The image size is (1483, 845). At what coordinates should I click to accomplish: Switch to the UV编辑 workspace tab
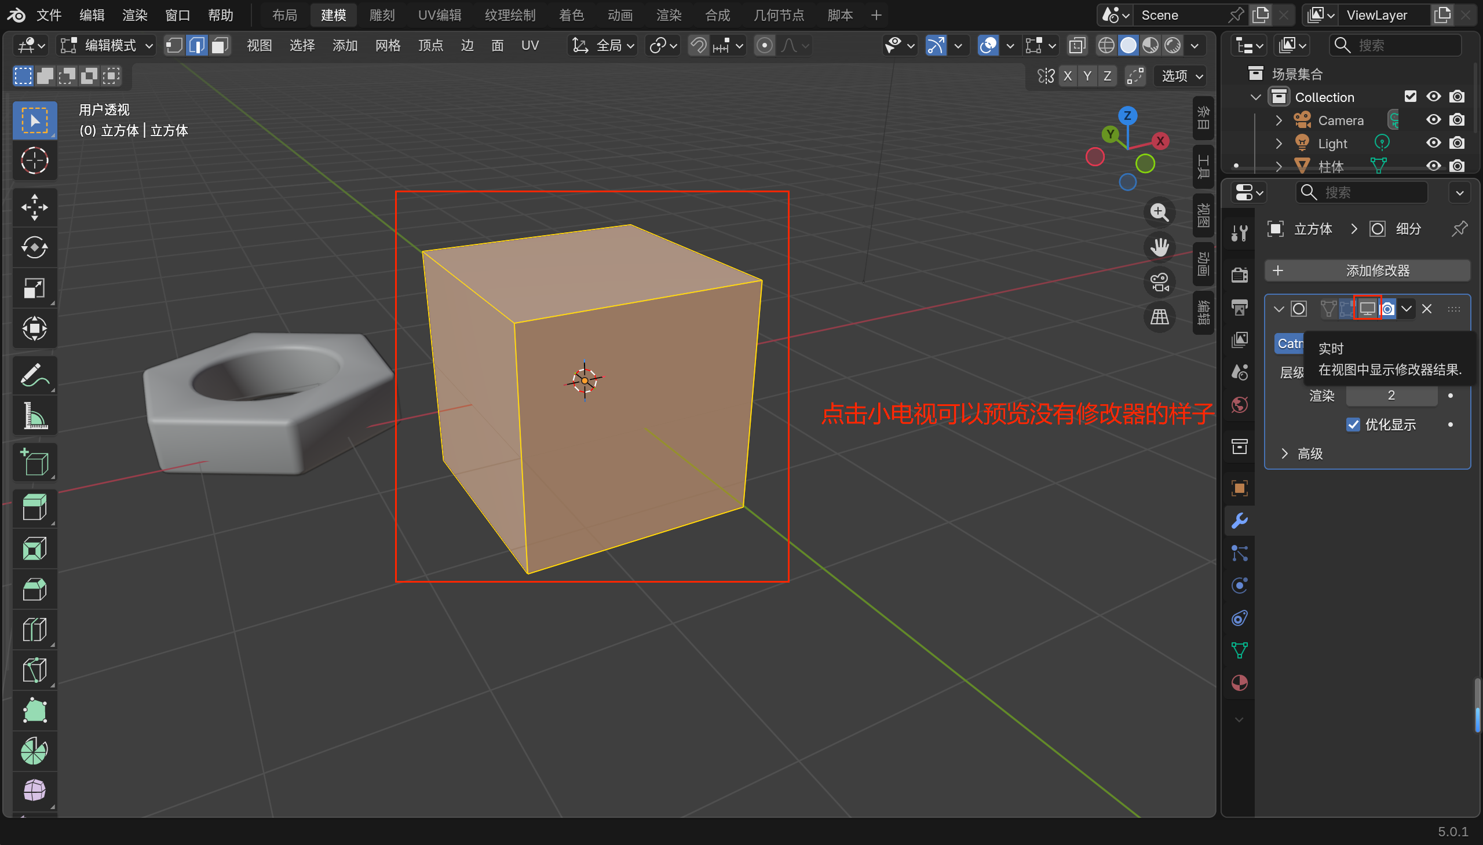439,15
